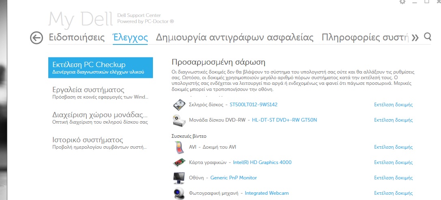The image size is (441, 200).
Task: Open the search magnifier icon
Action: tap(428, 37)
